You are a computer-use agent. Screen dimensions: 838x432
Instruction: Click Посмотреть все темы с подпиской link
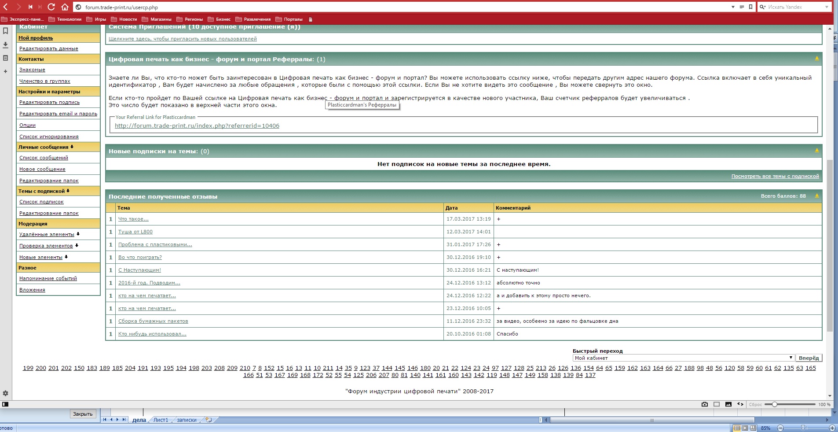tap(775, 176)
